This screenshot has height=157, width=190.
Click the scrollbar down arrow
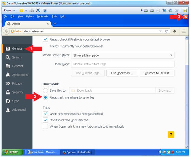pos(187,147)
